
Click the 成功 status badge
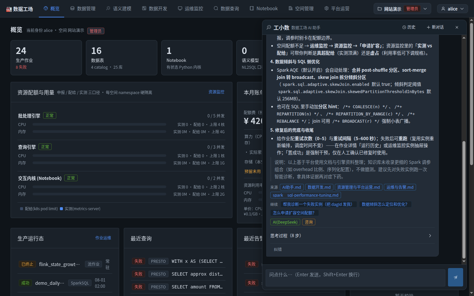[25, 283]
